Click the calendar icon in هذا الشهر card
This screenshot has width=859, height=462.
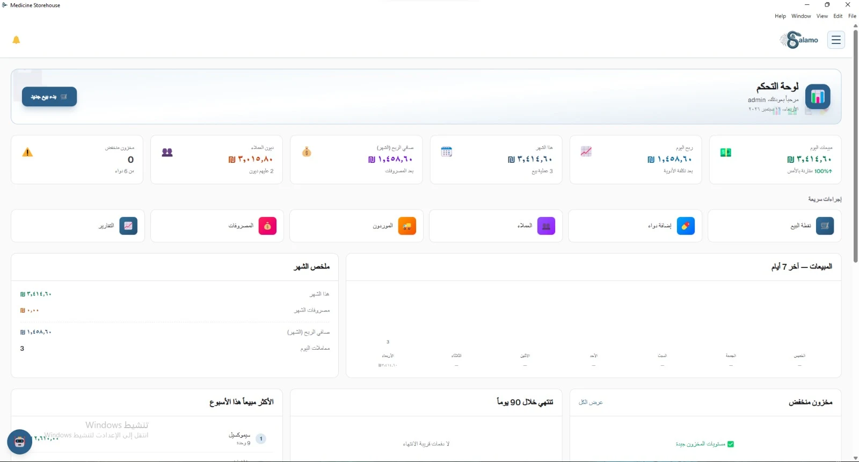pyautogui.click(x=447, y=152)
